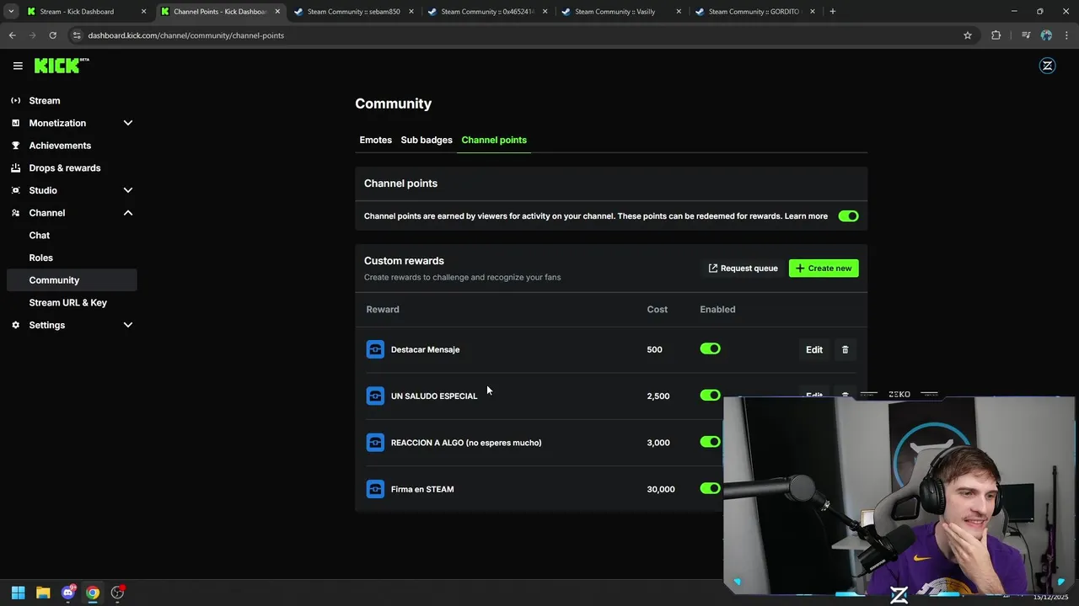Delete the Destacar Mensaje reward
Screen dimensions: 1079x606
tap(845, 349)
